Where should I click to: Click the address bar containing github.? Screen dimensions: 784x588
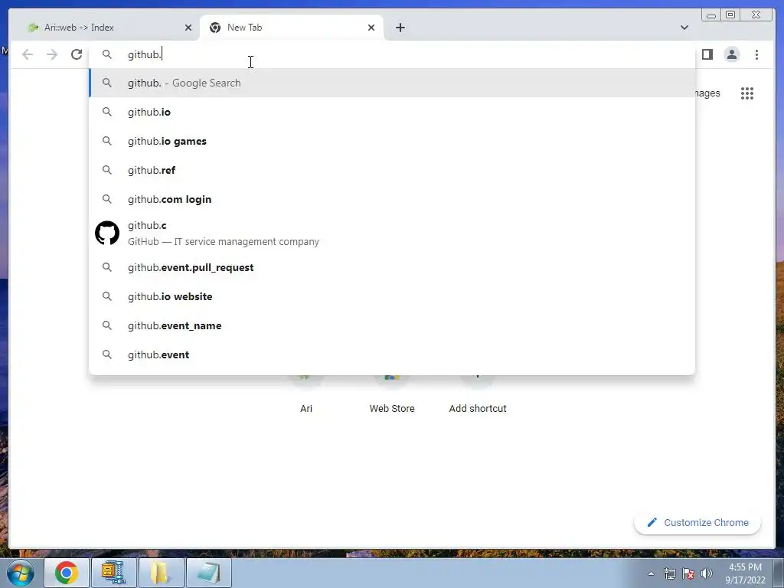pos(392,54)
